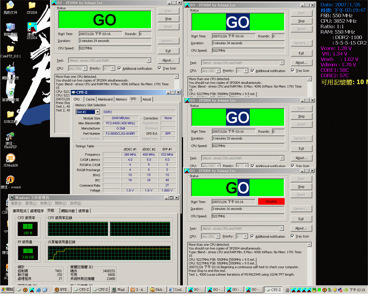Click Exit in the PAGING SP2004 window
This screenshot has height=294, width=368.
pos(301,219)
